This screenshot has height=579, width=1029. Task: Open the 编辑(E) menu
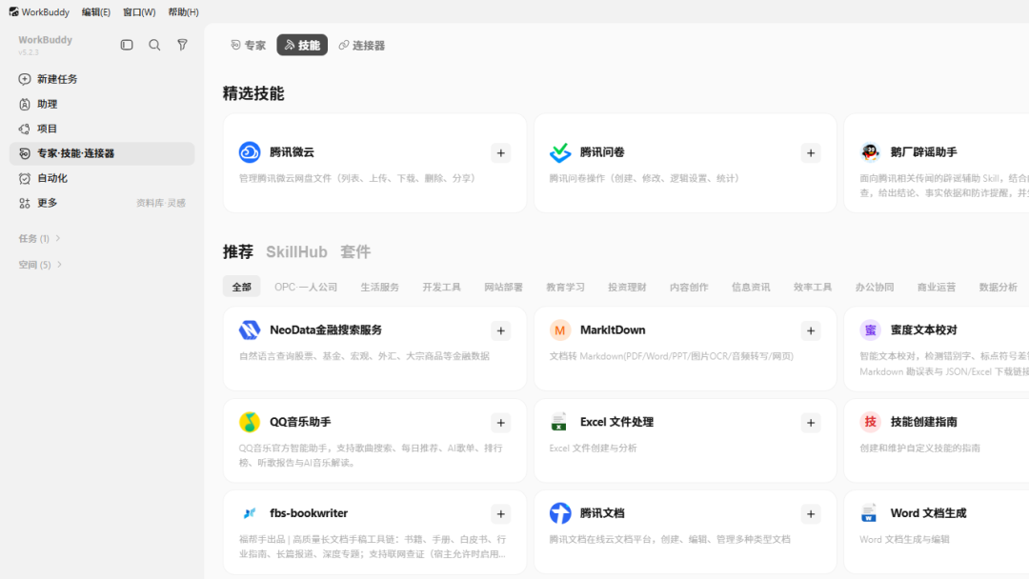pyautogui.click(x=96, y=11)
